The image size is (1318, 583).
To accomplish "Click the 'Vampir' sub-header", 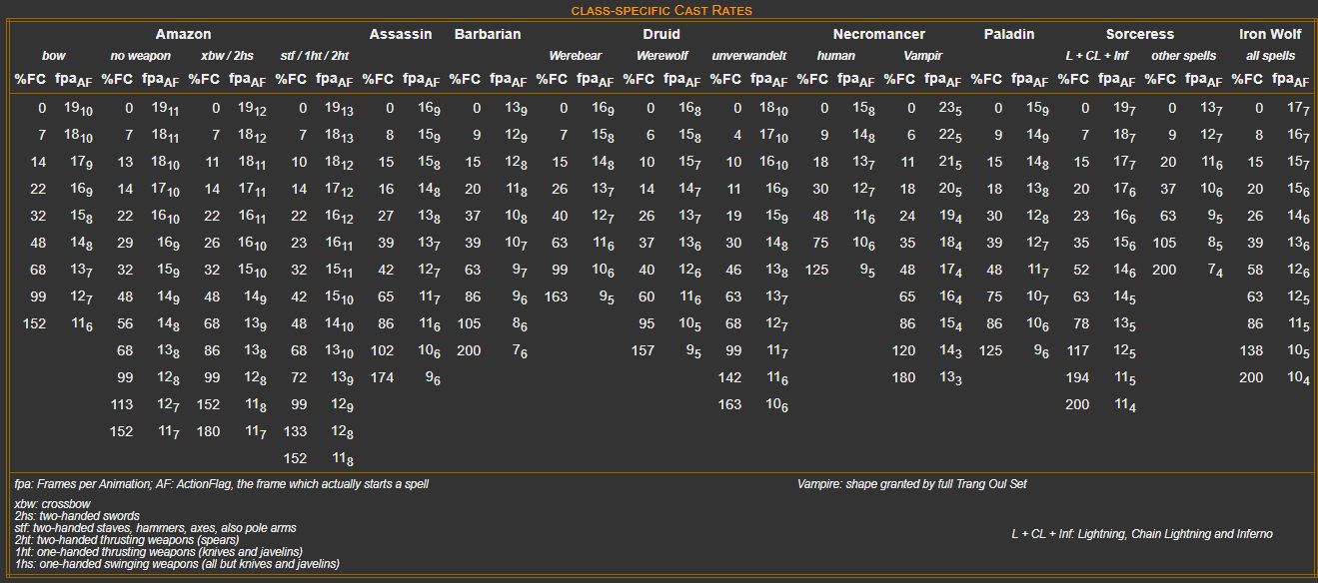I will (x=922, y=56).
